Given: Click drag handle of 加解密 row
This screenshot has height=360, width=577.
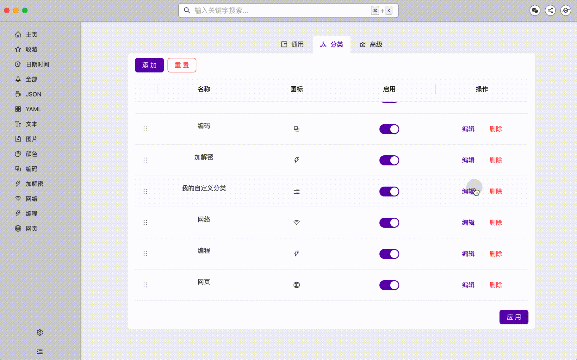Looking at the screenshot, I should click(x=145, y=160).
